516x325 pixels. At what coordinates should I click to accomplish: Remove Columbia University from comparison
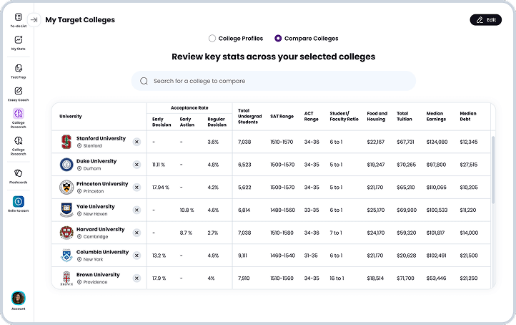(137, 256)
